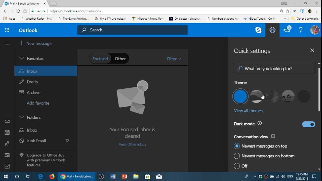Open File Explorer from taskbar
322x181 pixels.
136,176
